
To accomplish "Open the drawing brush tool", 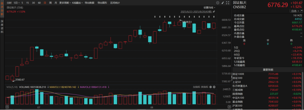I will click(223, 3).
